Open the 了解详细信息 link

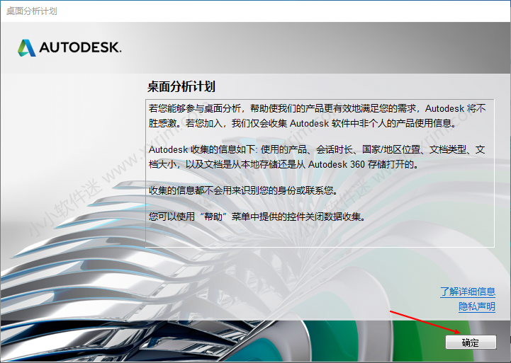pyautogui.click(x=467, y=292)
